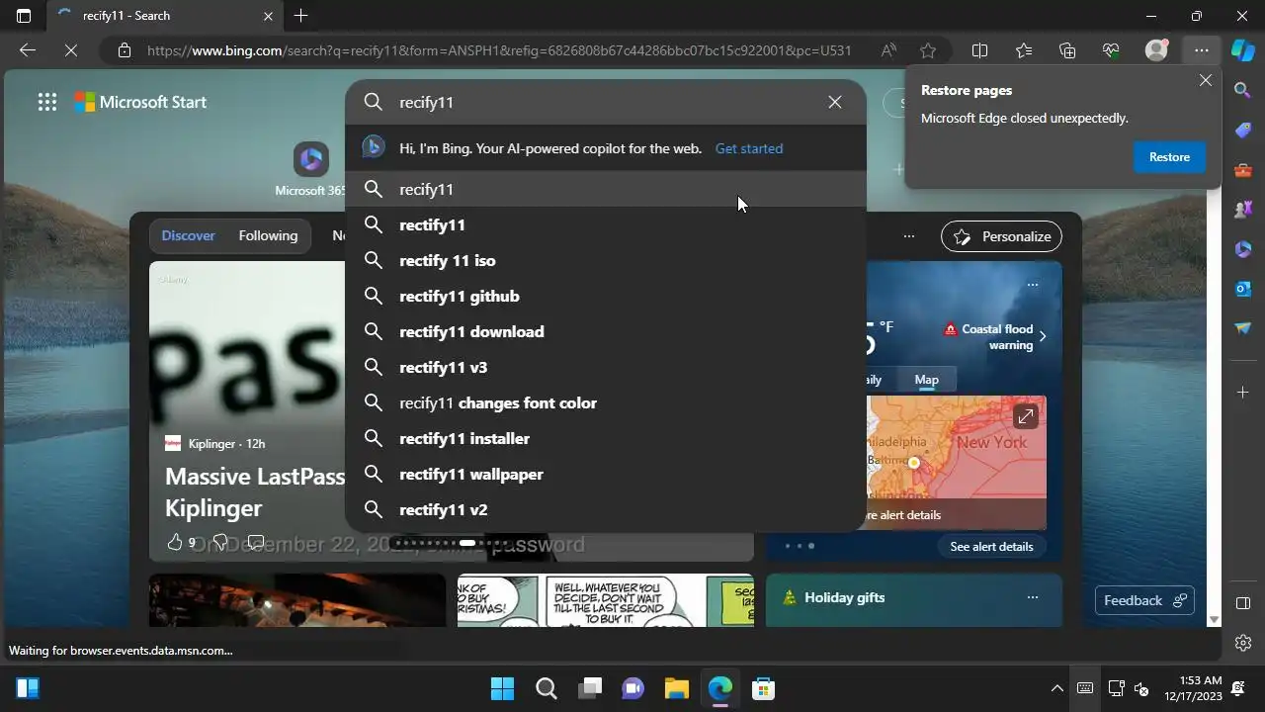Viewport: 1265px width, 712px height.
Task: Open the Tab actions menu icon
Action: click(24, 16)
